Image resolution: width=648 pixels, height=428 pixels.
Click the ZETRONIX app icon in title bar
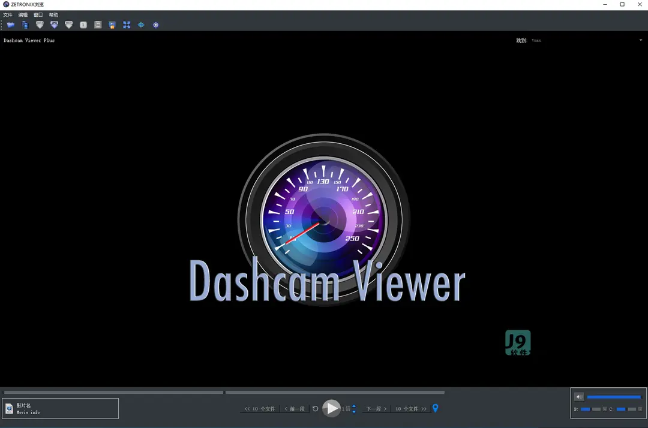click(x=6, y=5)
